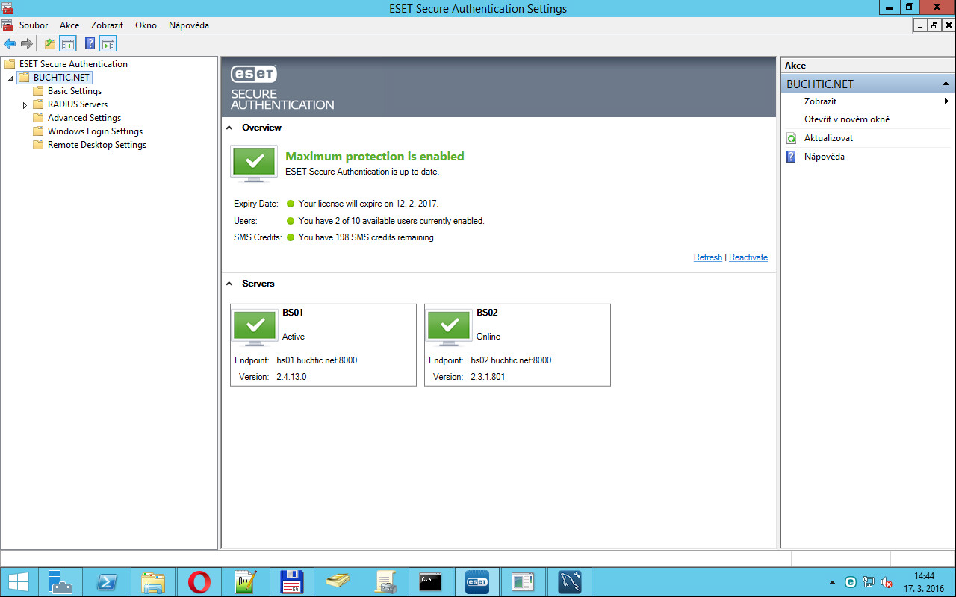Collapse the Servers section chevron

(x=230, y=284)
